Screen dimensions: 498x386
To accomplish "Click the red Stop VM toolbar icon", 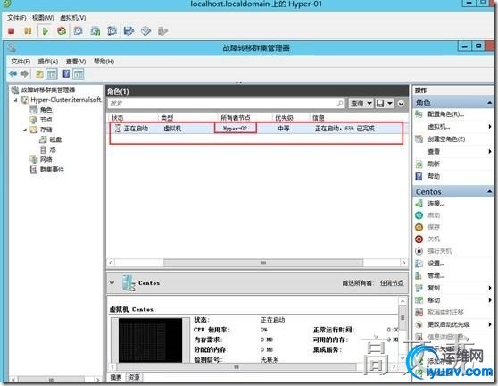I will (x=12, y=31).
